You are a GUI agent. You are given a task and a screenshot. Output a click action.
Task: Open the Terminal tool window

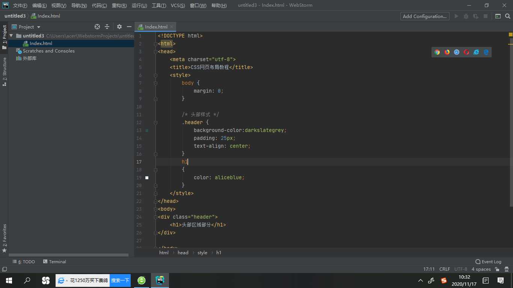(54, 262)
